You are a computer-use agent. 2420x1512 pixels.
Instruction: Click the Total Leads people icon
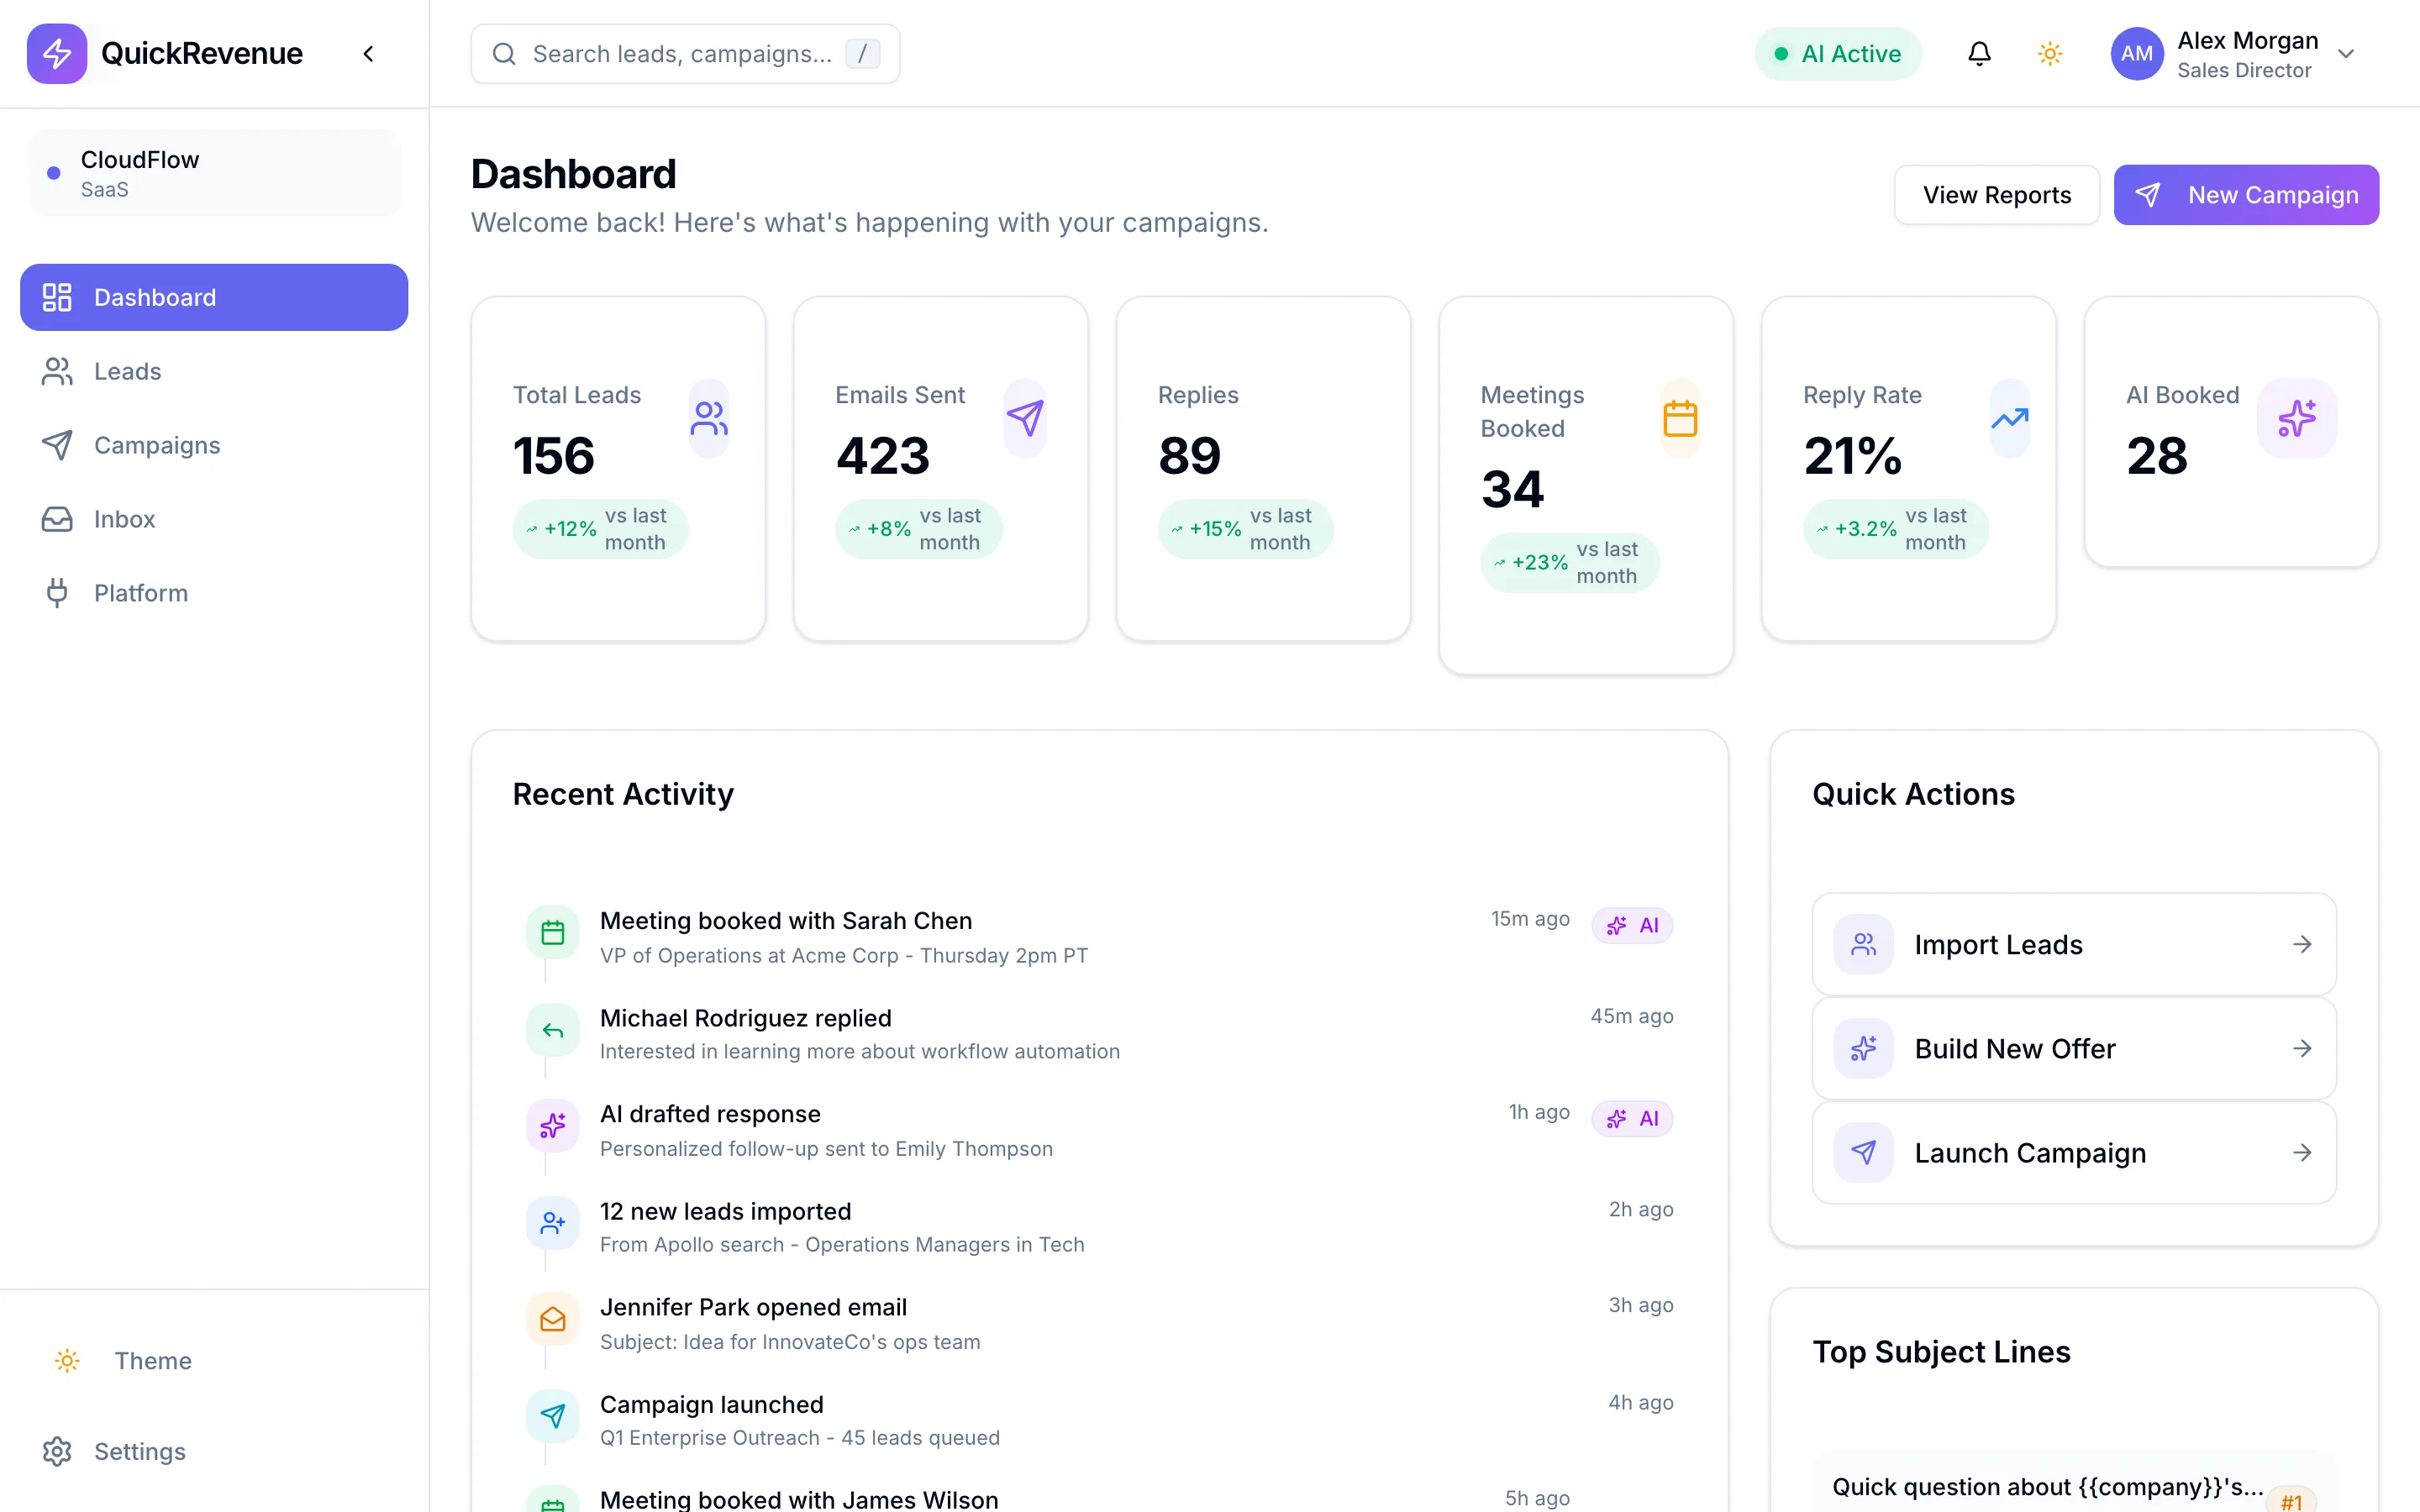click(709, 418)
